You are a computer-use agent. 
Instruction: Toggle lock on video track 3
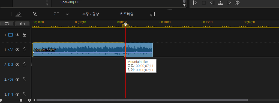pyautogui.click(x=24, y=94)
